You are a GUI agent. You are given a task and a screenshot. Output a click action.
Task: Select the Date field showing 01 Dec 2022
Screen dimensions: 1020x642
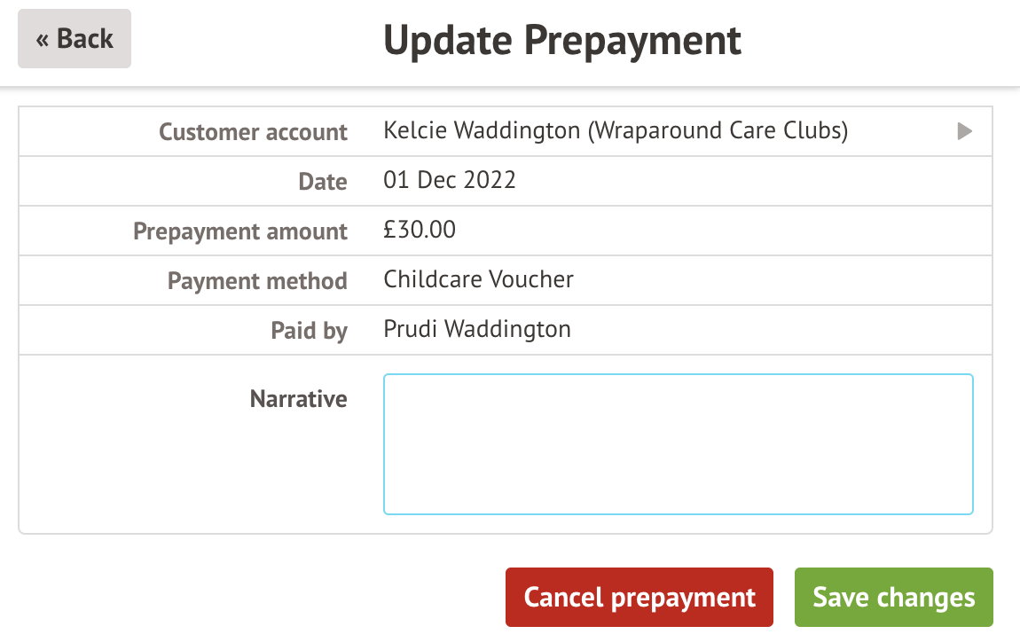(x=450, y=180)
